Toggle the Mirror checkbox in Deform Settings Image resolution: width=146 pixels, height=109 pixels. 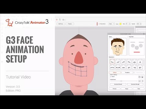coord(111,77)
